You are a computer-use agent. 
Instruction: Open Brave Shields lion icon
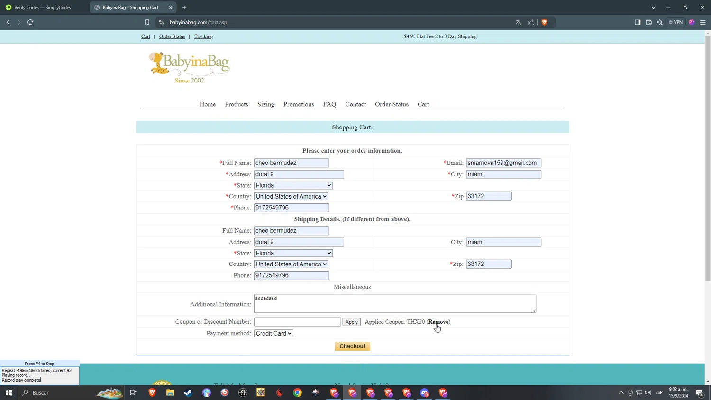click(x=544, y=22)
